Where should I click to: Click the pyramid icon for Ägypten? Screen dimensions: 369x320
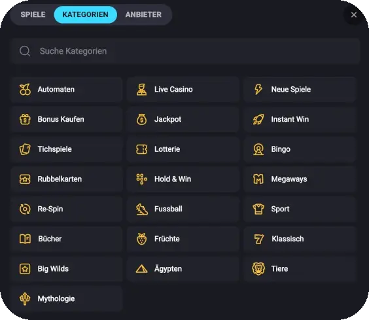pos(142,269)
